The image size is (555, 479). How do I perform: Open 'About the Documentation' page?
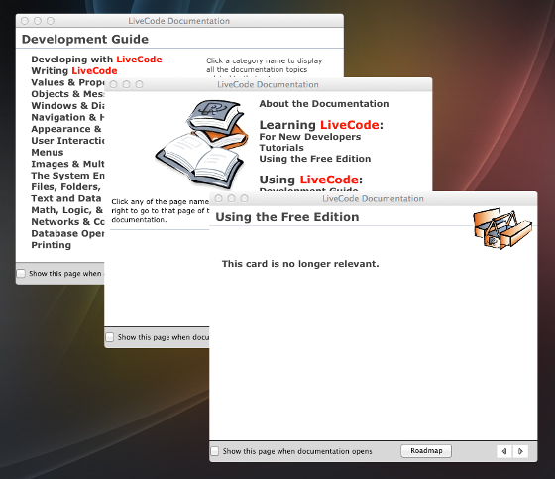324,104
